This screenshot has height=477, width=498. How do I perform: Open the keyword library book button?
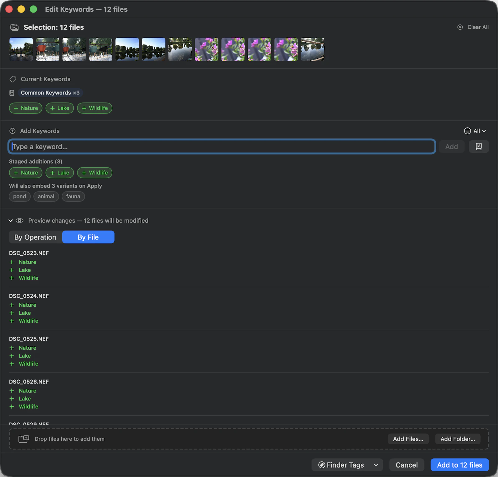click(x=479, y=146)
